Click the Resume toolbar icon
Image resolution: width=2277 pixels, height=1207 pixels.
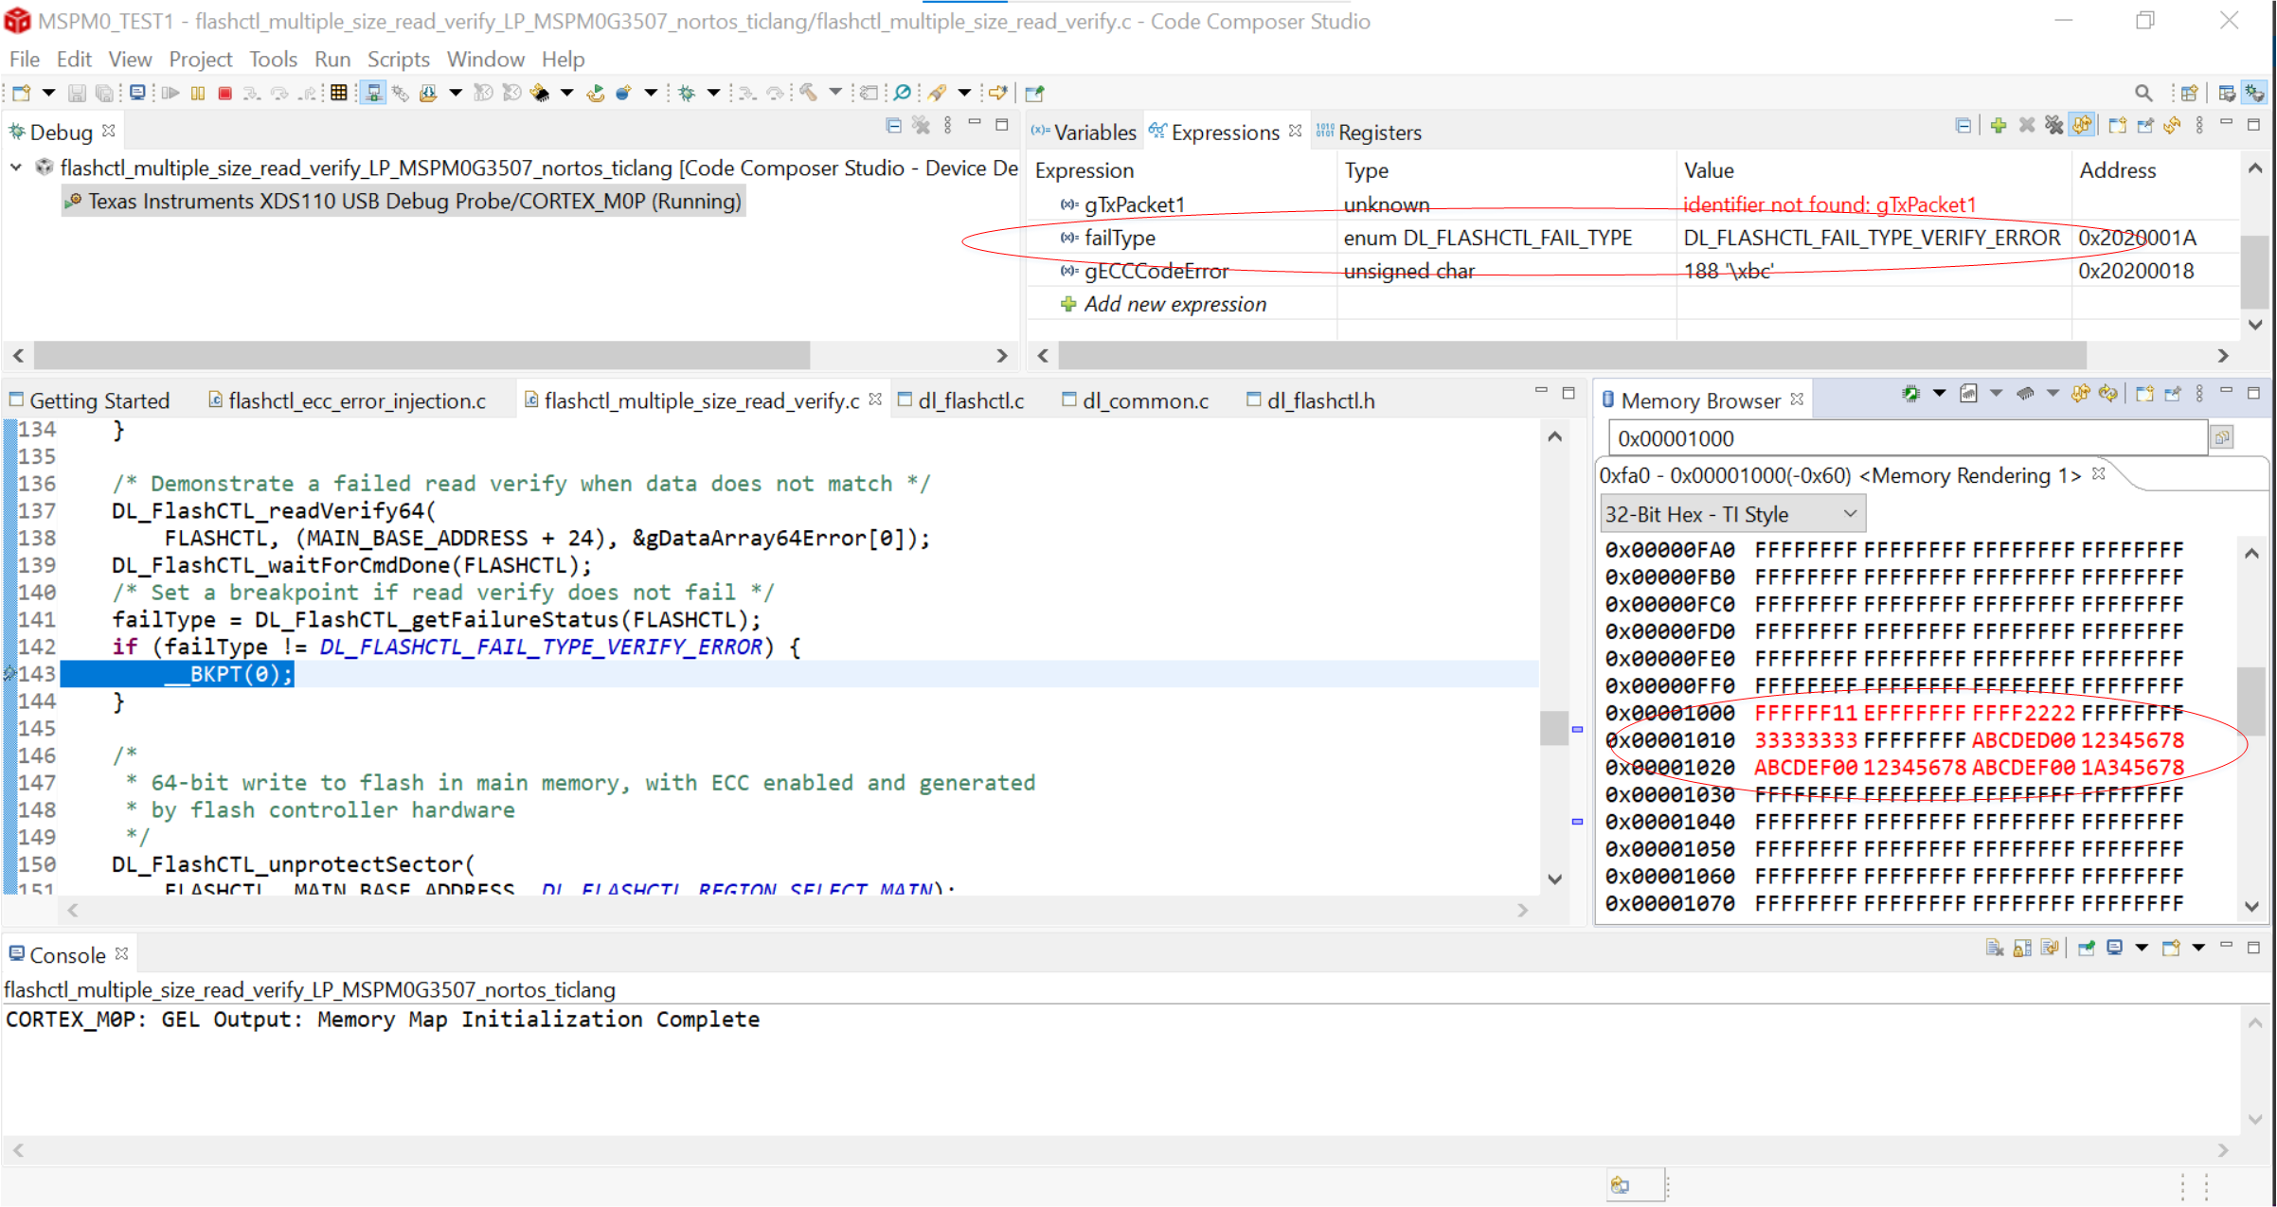(170, 93)
